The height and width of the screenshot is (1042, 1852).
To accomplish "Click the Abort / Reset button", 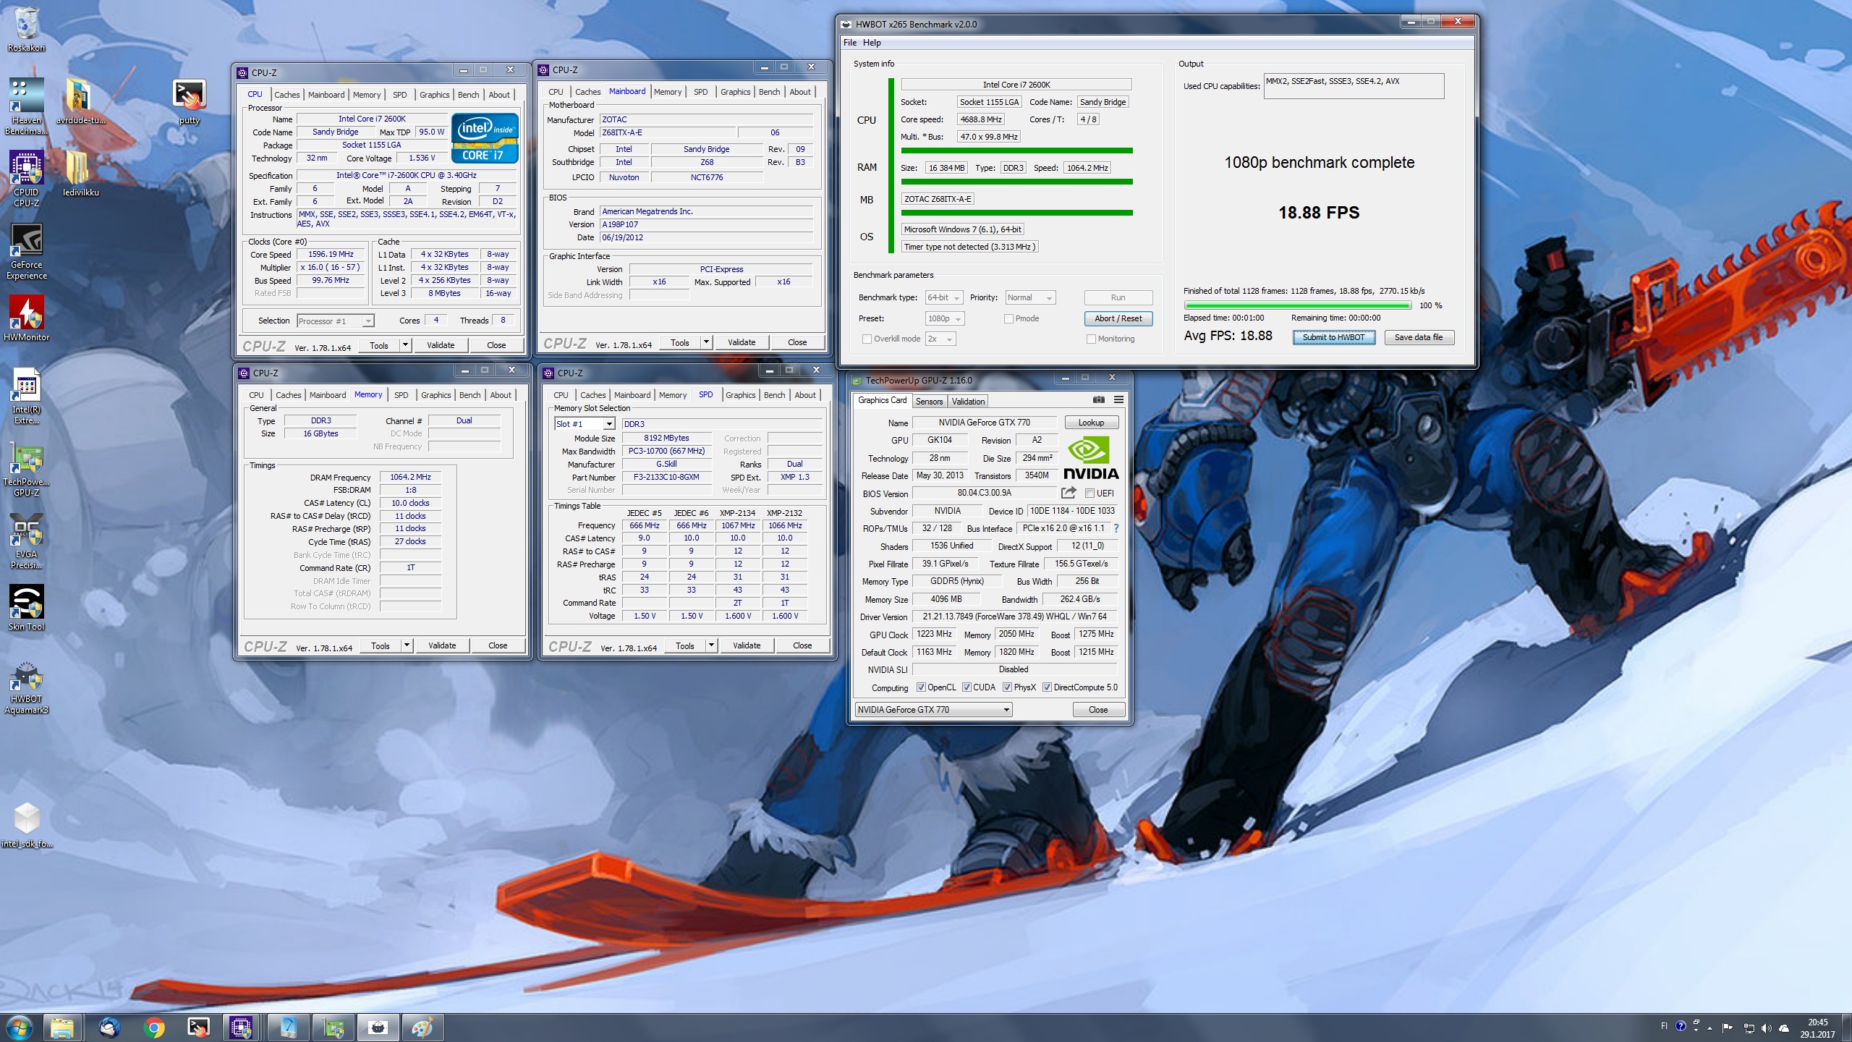I will pos(1118,318).
